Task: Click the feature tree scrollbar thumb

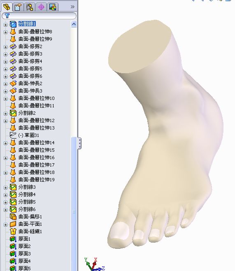Action: click(74, 204)
